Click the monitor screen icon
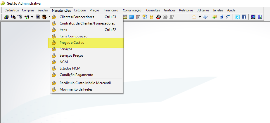 [253, 17]
